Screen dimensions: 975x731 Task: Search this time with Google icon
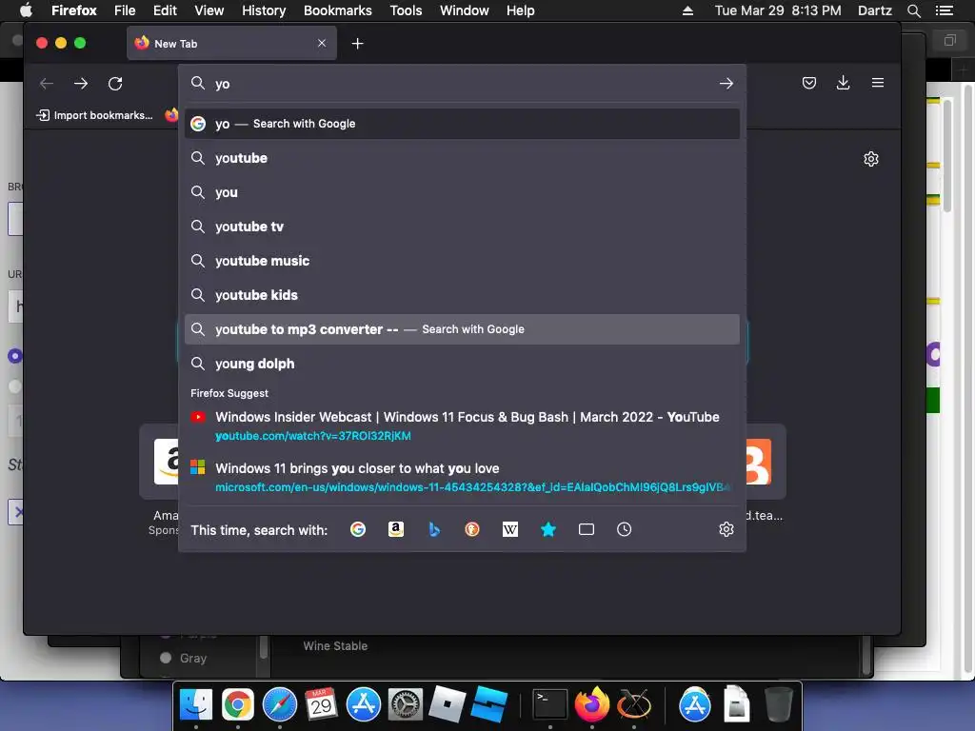click(x=358, y=529)
